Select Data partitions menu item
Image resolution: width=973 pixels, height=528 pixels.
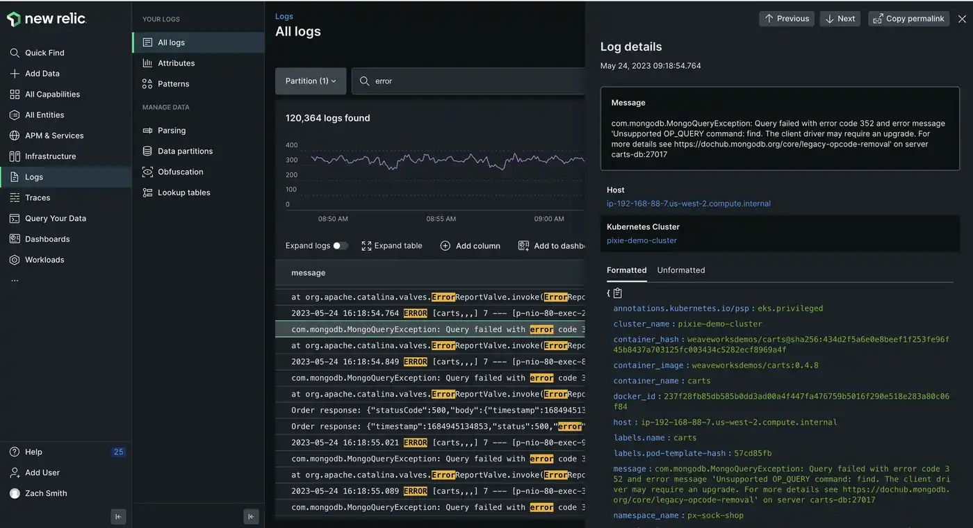point(198,151)
